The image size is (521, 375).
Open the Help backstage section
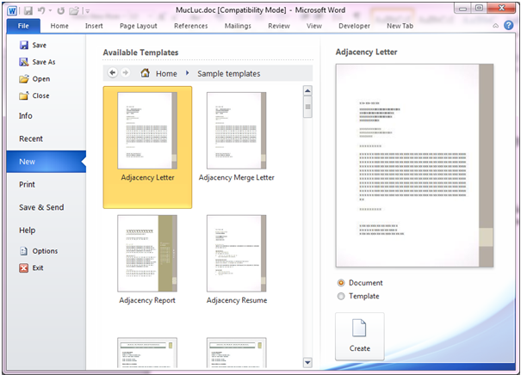tap(28, 231)
